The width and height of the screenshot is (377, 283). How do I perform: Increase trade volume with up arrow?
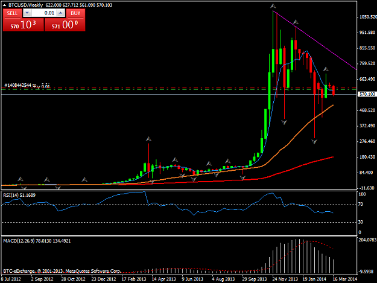point(61,13)
